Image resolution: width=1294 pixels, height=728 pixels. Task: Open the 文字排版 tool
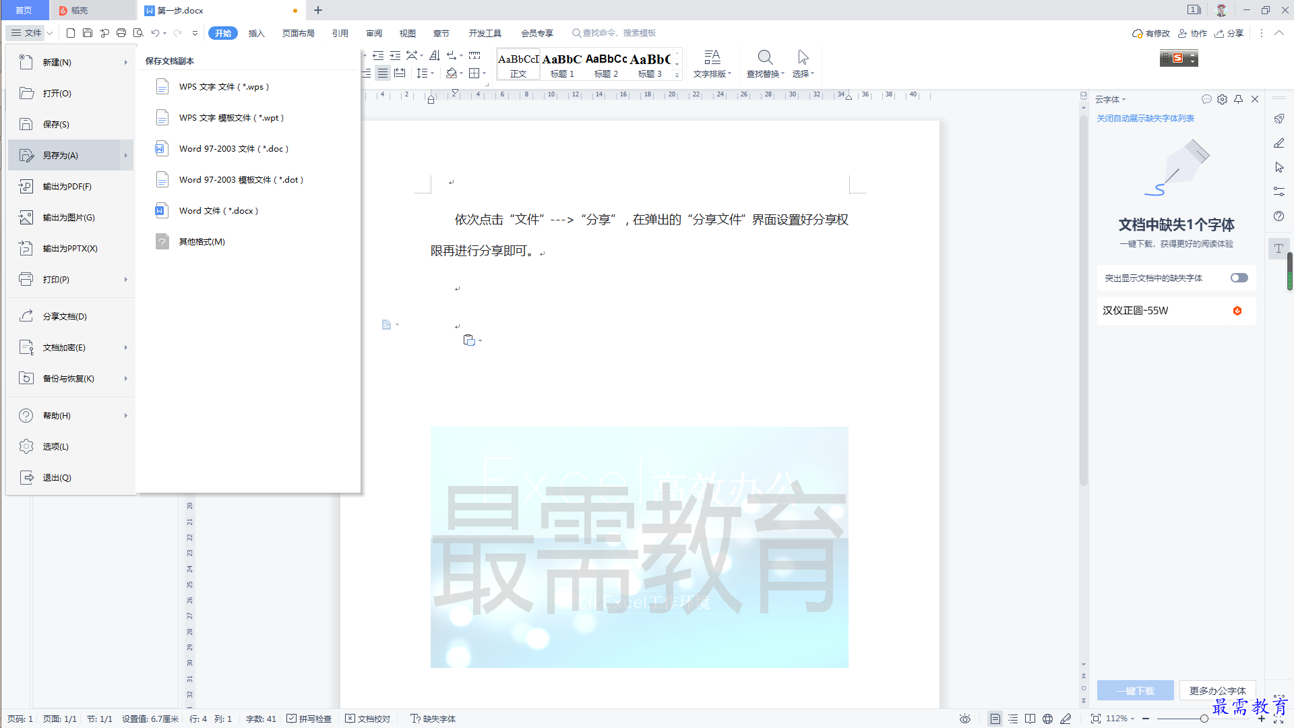[x=712, y=64]
